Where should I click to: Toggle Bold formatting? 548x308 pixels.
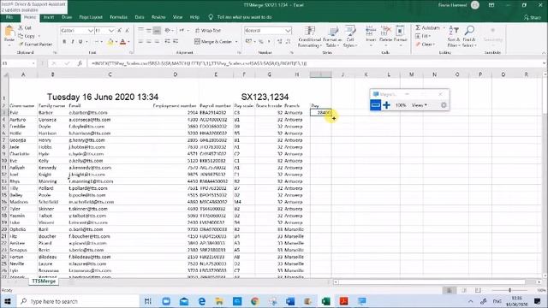coord(64,42)
